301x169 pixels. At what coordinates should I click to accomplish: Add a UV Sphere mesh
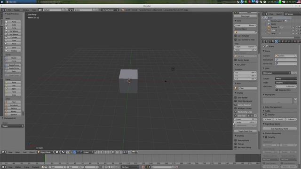(13, 31)
